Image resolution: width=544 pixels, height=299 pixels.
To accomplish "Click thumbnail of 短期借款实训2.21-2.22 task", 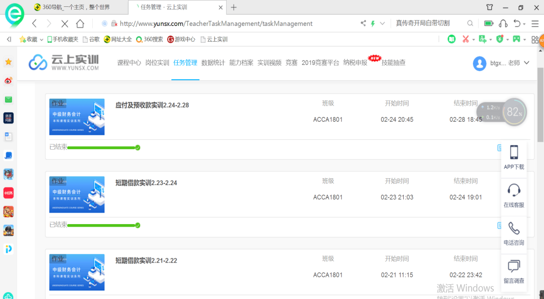I will pos(77,273).
